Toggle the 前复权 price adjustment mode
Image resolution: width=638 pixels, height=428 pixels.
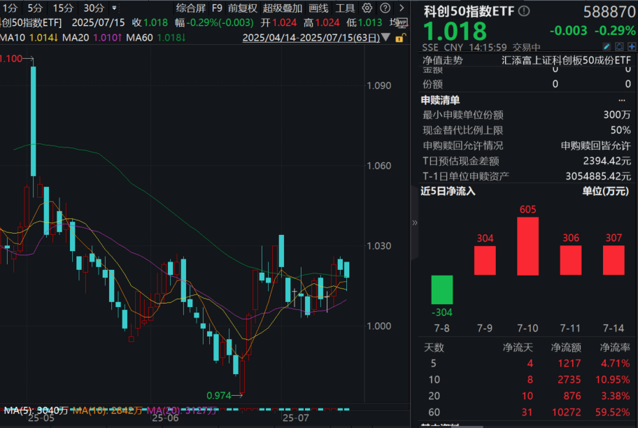[241, 8]
